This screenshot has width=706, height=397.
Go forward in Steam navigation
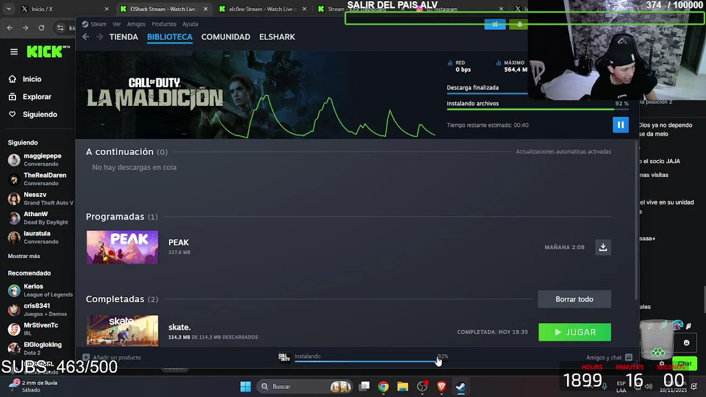coord(99,37)
